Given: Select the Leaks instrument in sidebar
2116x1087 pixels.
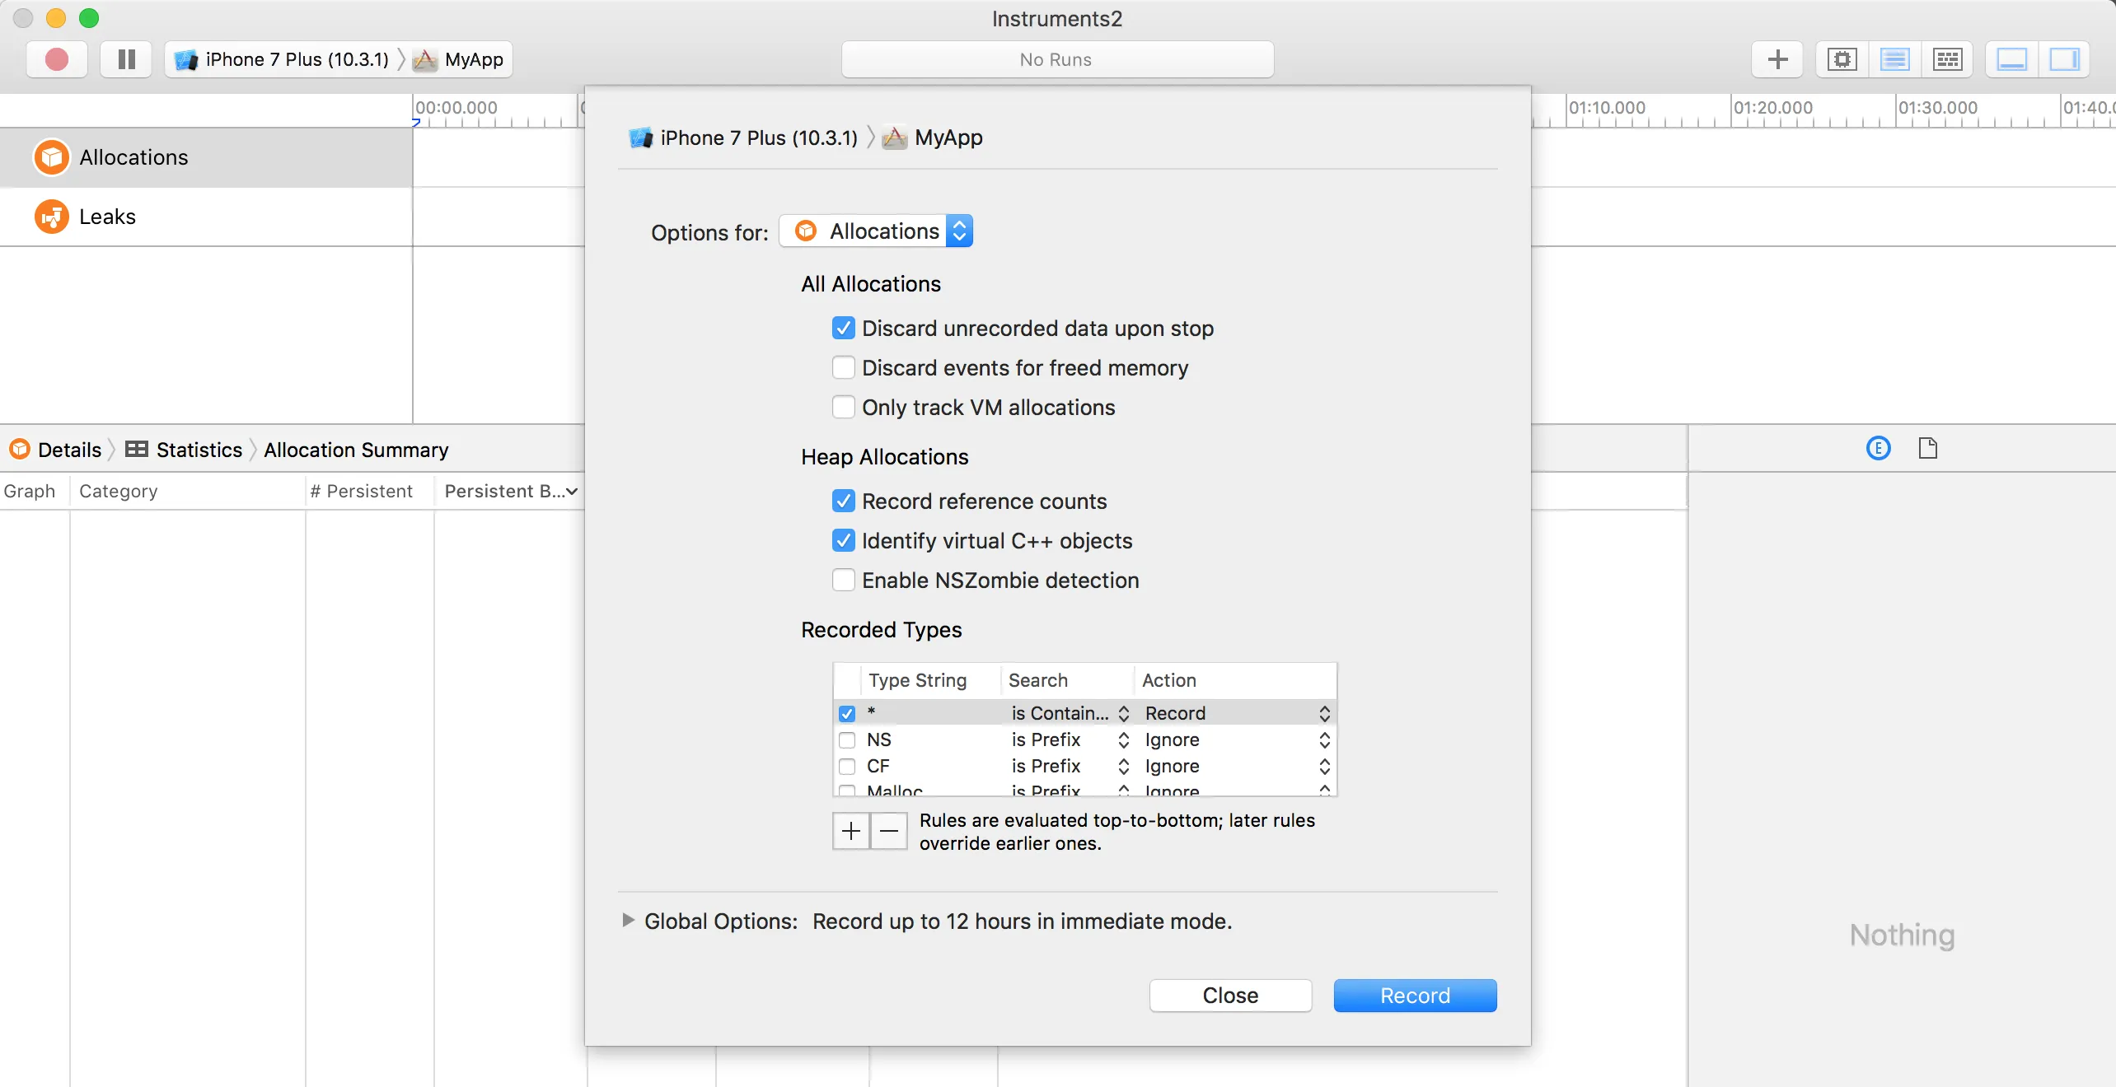Looking at the screenshot, I should click(x=107, y=217).
